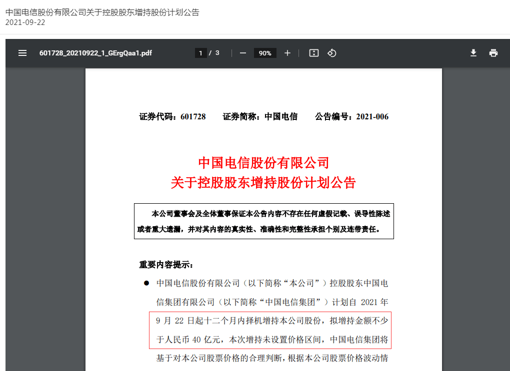Click the zoom in plus icon
Viewport: 510px width, 371px height.
[x=287, y=53]
